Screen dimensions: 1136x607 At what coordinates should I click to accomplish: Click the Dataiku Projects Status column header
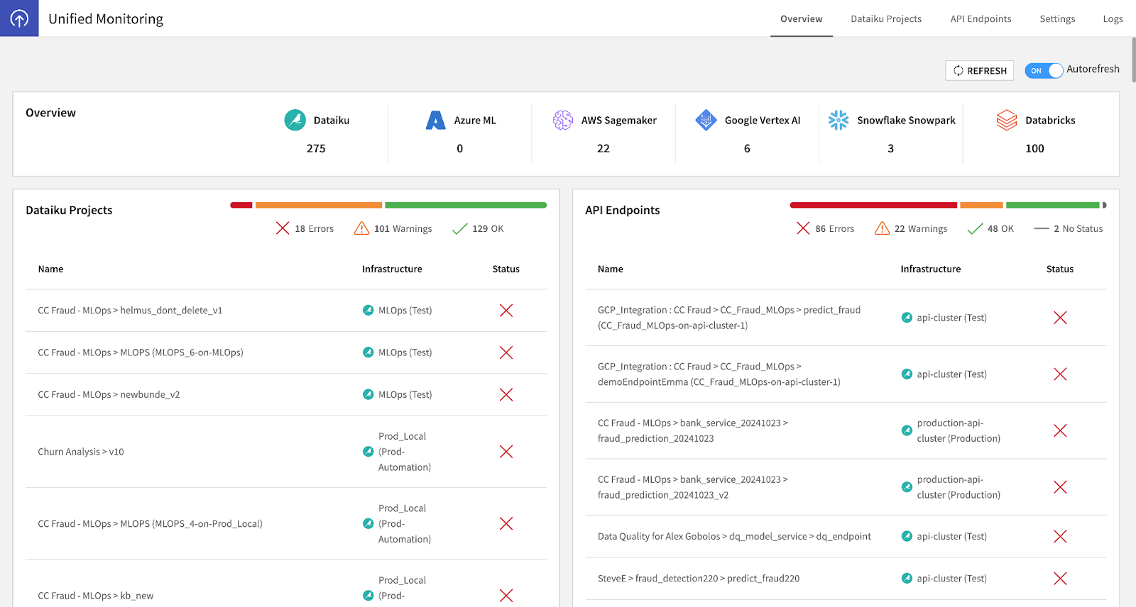pos(506,269)
